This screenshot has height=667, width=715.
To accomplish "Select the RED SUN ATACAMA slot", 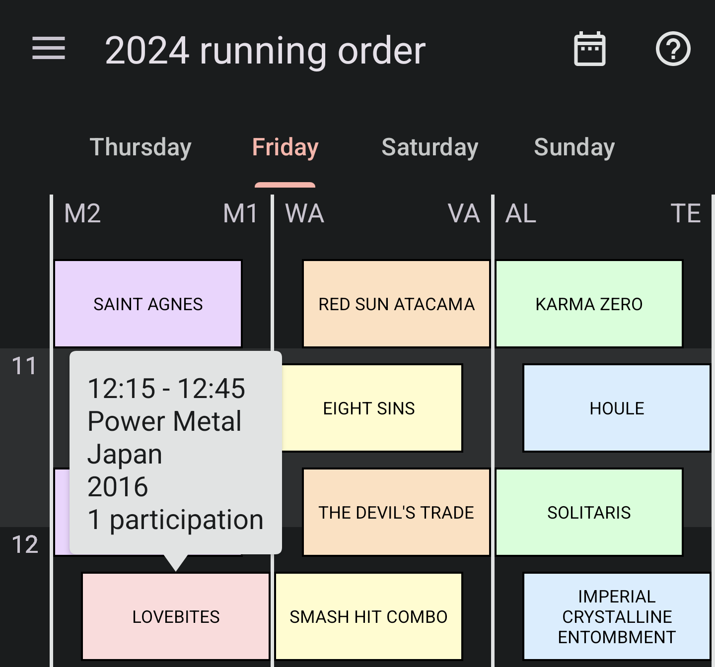I will [x=396, y=304].
